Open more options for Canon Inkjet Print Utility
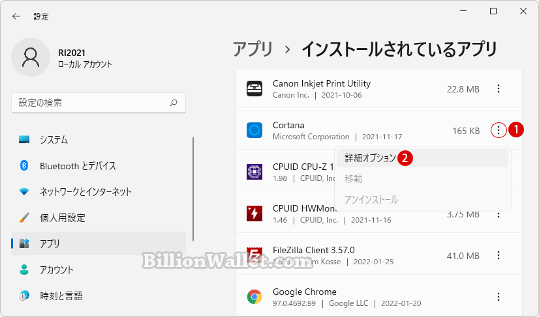The image size is (539, 317). [499, 89]
